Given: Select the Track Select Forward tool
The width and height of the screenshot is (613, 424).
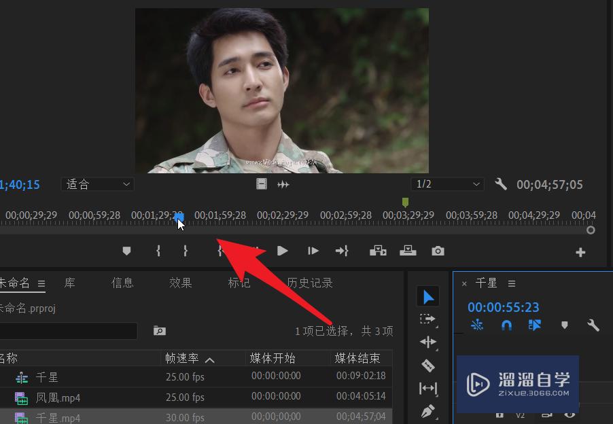Looking at the screenshot, I should pyautogui.click(x=427, y=319).
